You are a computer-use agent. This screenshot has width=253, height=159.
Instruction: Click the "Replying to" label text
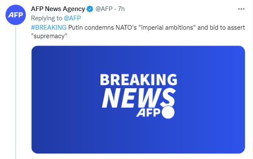coord(47,18)
